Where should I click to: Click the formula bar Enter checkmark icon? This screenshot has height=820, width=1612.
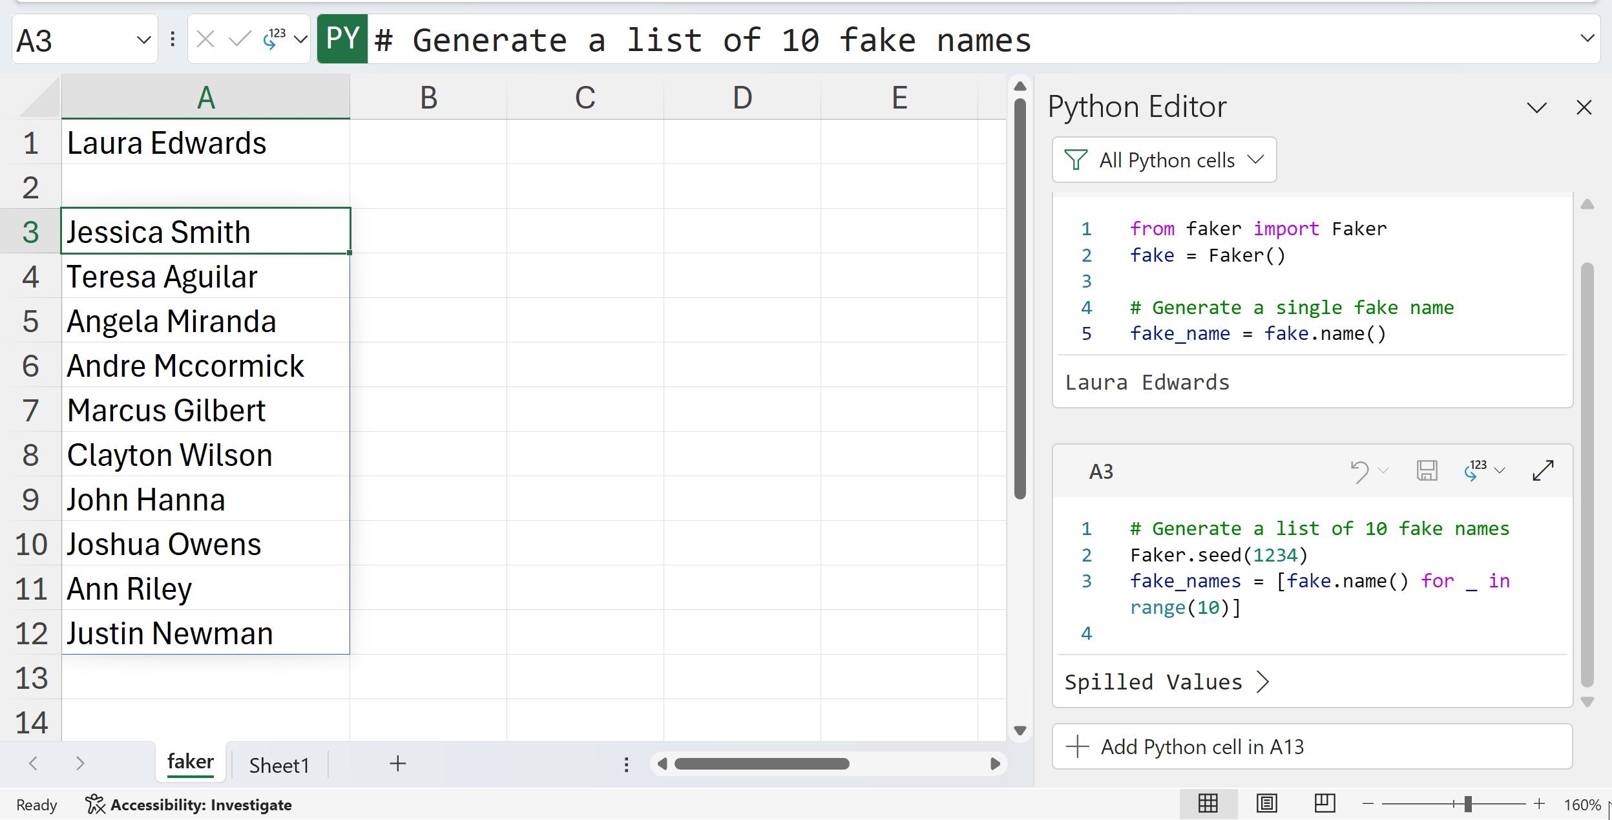tap(240, 40)
